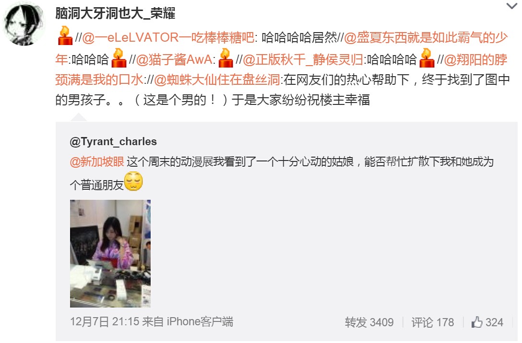Click candle emoji before @猫子酱AwA
The image size is (522, 343).
click(119, 58)
